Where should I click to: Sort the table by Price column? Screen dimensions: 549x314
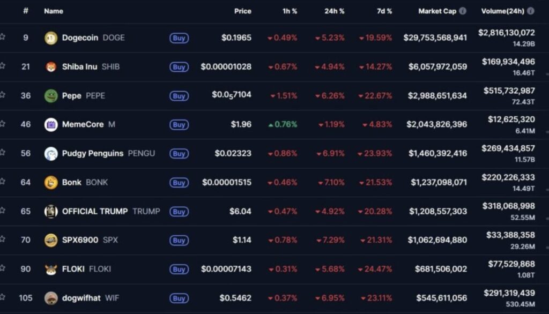coord(243,11)
